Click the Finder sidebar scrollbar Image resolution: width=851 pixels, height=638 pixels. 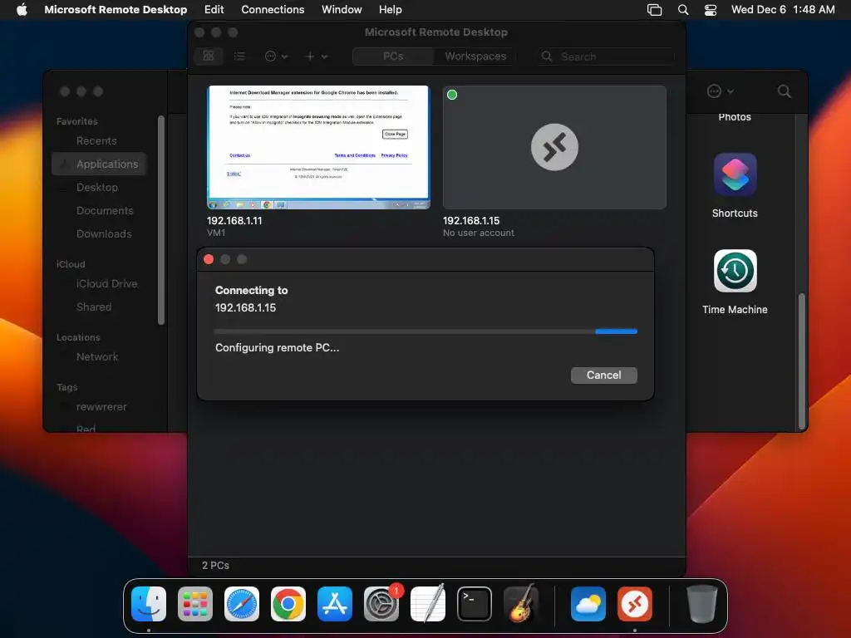coord(160,219)
